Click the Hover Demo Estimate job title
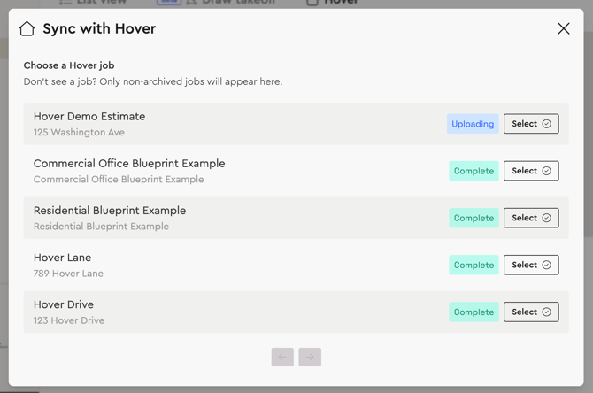593x393 pixels. pyautogui.click(x=89, y=116)
